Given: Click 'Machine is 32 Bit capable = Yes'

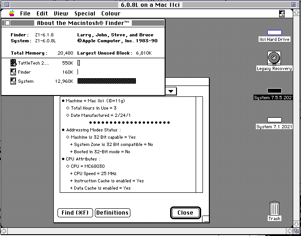Looking at the screenshot, I should pos(101,137).
